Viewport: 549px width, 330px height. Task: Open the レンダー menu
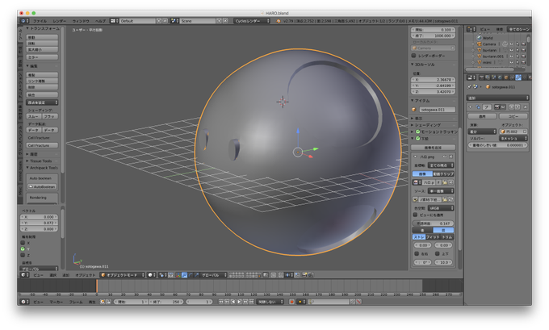[60, 21]
